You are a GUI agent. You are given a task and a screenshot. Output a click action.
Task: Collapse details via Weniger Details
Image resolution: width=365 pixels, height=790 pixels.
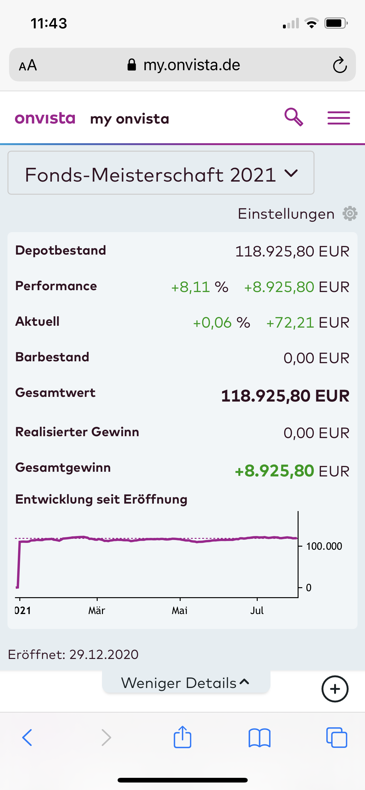click(186, 683)
